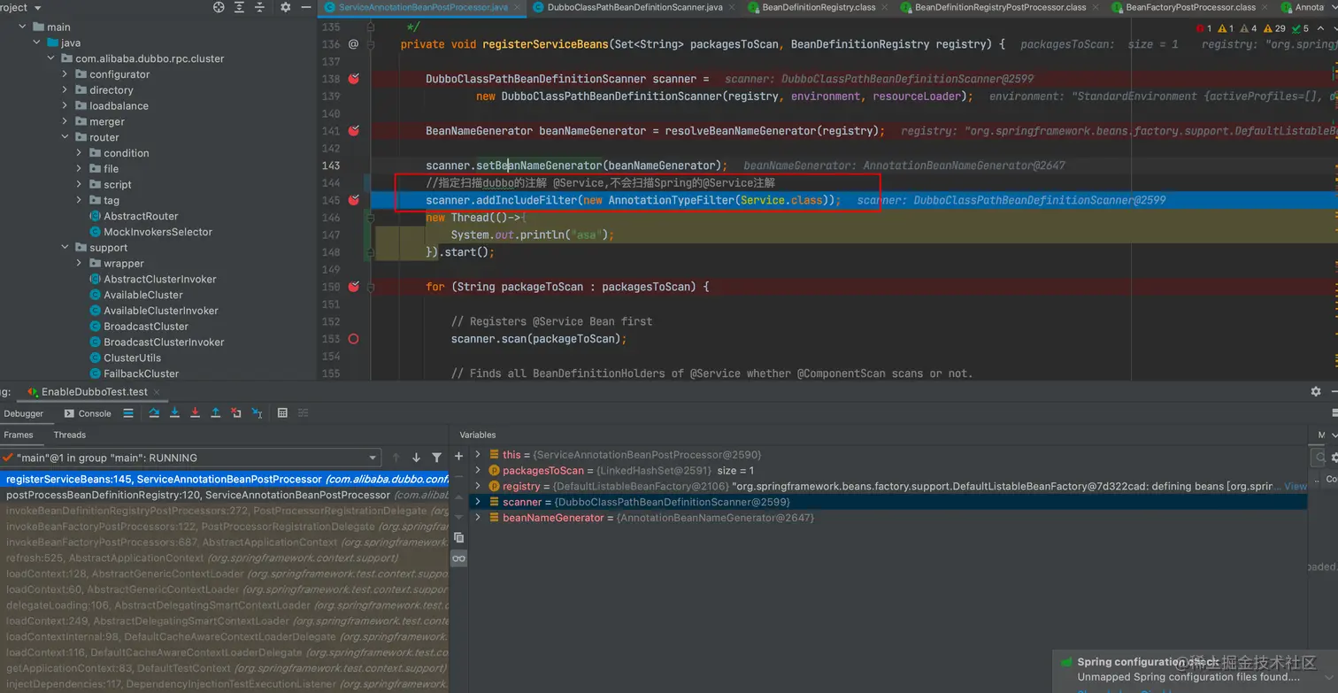Click the Trace Current Stream Chain icon

[x=303, y=413]
